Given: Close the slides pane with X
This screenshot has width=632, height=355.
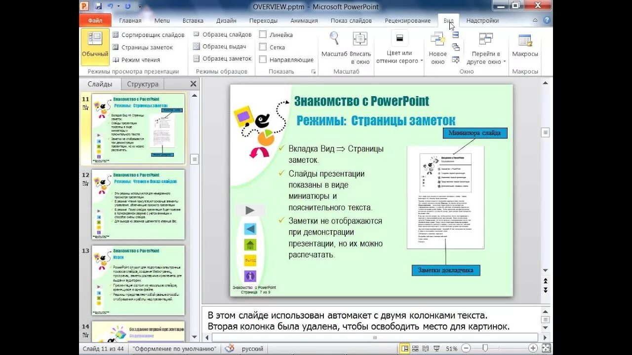Looking at the screenshot, I should (x=193, y=84).
